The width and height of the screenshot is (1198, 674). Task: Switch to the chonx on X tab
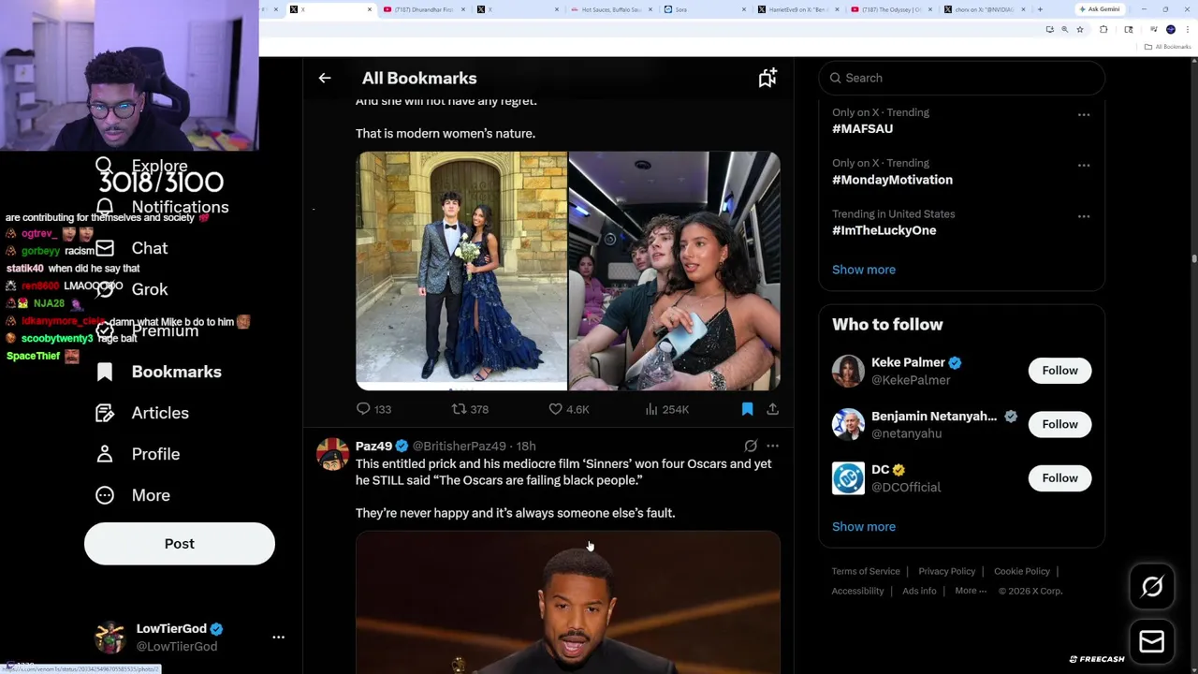click(x=985, y=9)
